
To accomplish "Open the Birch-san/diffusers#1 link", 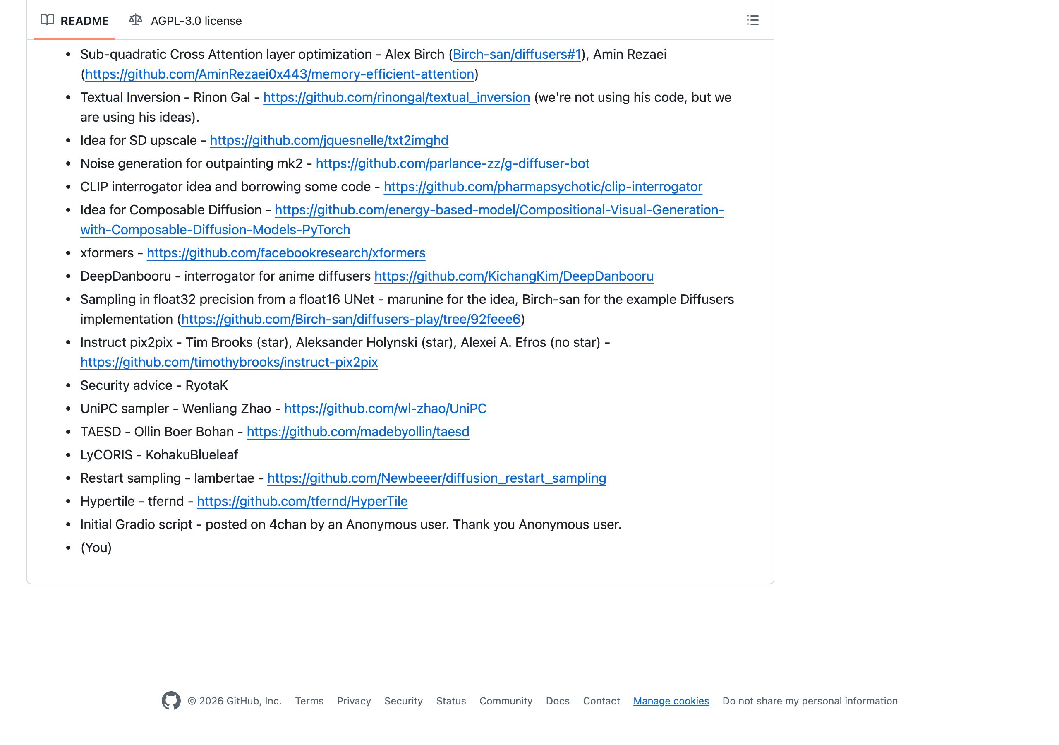I will (x=517, y=55).
